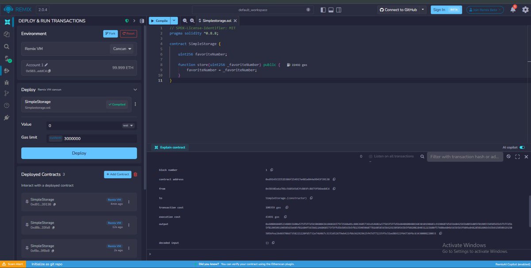
Task: Copy the contract address value
Action: pos(334,179)
